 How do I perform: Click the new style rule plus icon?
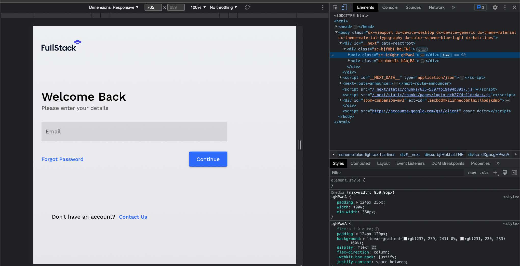pos(495,173)
